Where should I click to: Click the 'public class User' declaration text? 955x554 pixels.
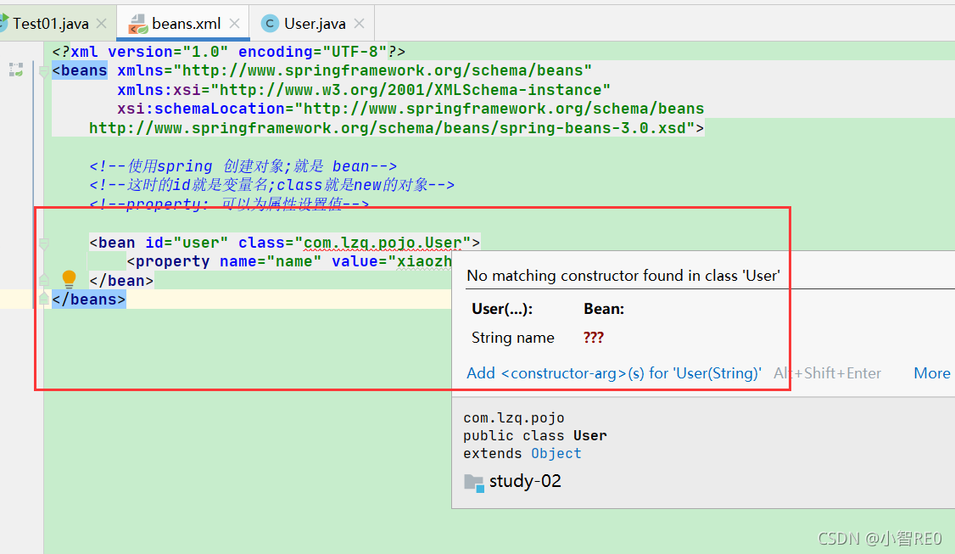[x=535, y=436]
